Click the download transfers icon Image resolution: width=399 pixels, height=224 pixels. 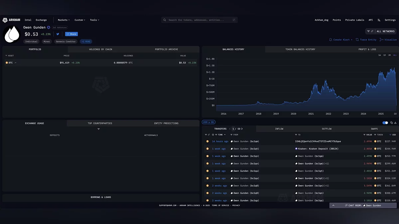point(395,123)
